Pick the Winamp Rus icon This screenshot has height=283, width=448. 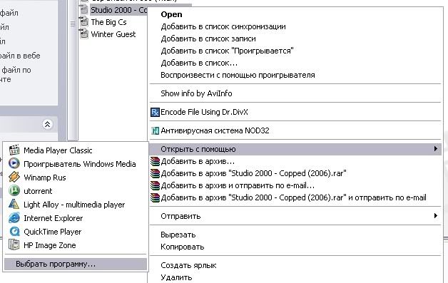[14, 177]
